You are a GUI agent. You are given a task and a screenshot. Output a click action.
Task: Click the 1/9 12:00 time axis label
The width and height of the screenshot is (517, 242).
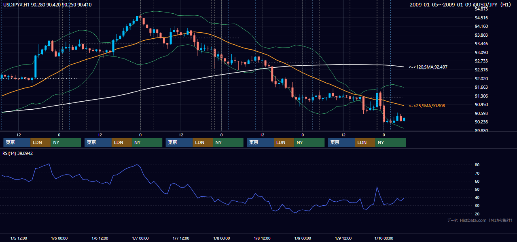coord(343,238)
